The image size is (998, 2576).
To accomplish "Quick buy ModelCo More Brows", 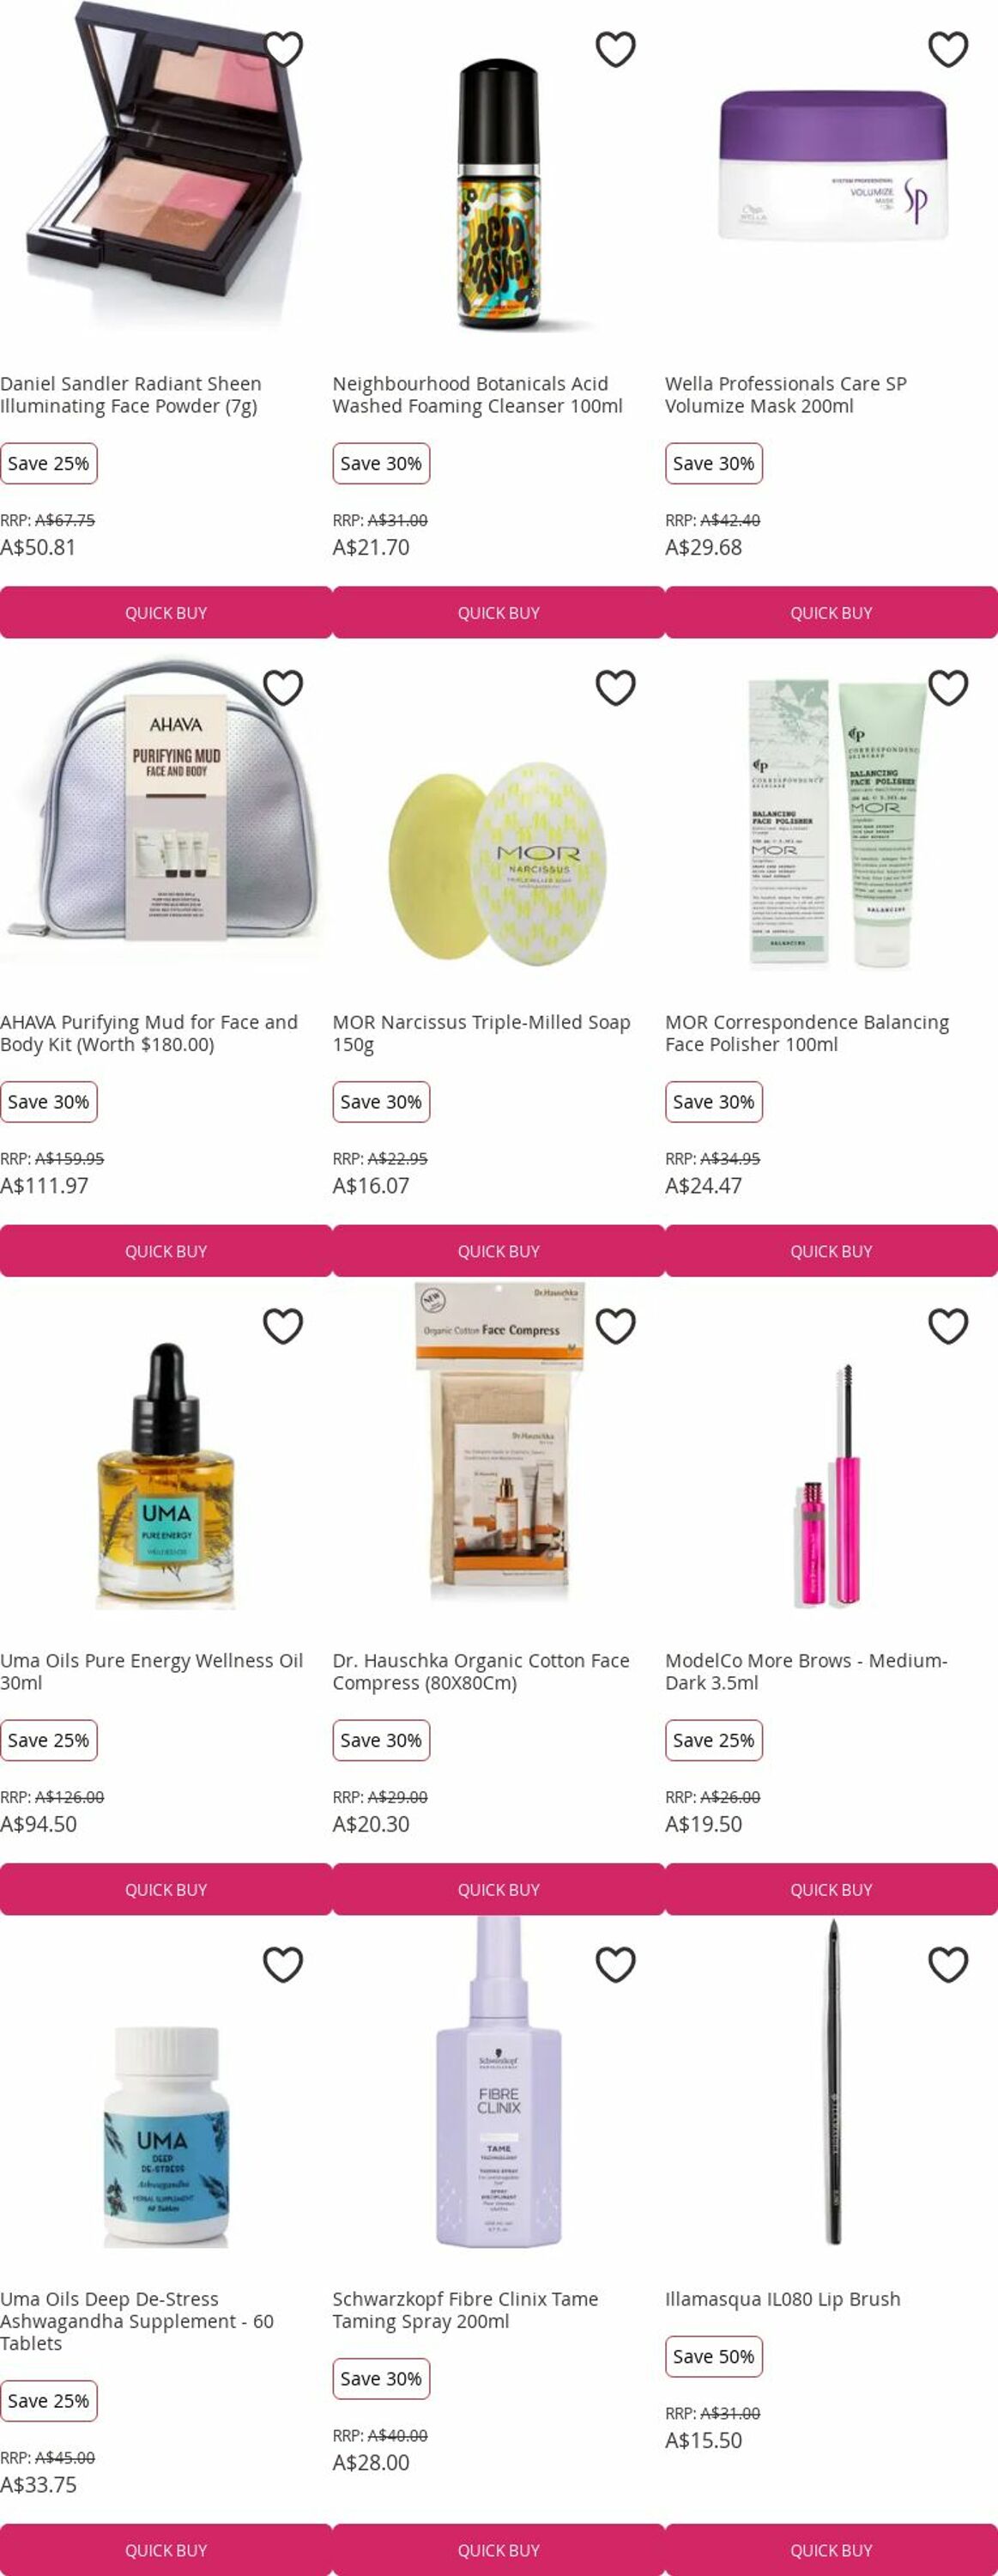I will (x=832, y=1889).
